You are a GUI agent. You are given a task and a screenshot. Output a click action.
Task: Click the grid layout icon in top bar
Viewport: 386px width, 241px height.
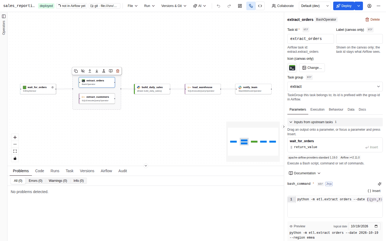point(240,6)
